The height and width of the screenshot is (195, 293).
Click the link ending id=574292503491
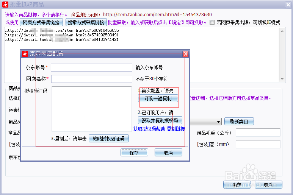[x=62, y=35]
